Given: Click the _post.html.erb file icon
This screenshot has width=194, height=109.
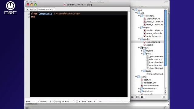Looking at the screenshot, I should click(x=148, y=57).
